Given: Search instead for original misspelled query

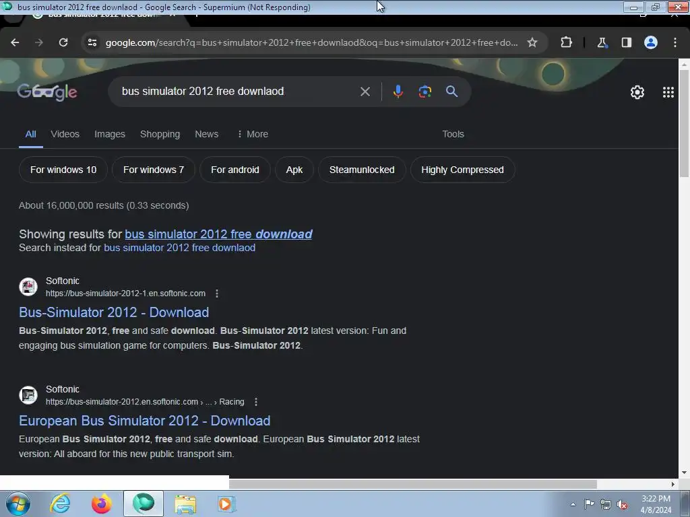Looking at the screenshot, I should (x=179, y=248).
